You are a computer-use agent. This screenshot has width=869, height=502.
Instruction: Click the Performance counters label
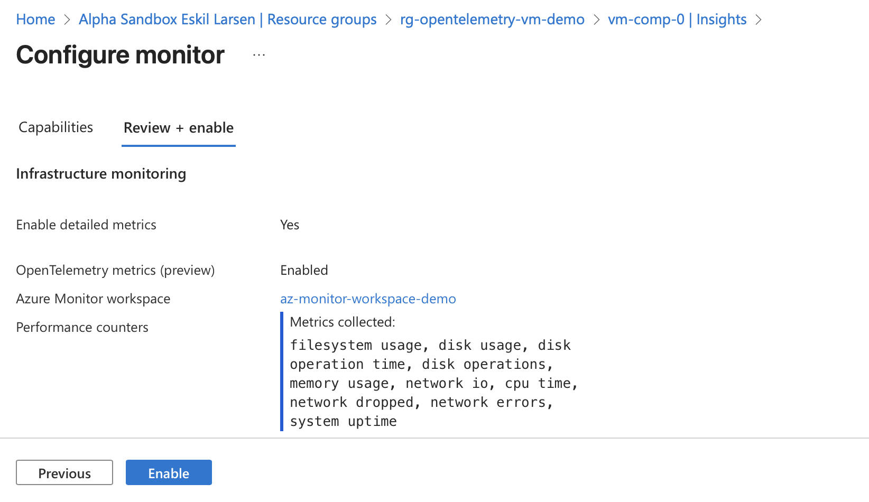coord(82,327)
